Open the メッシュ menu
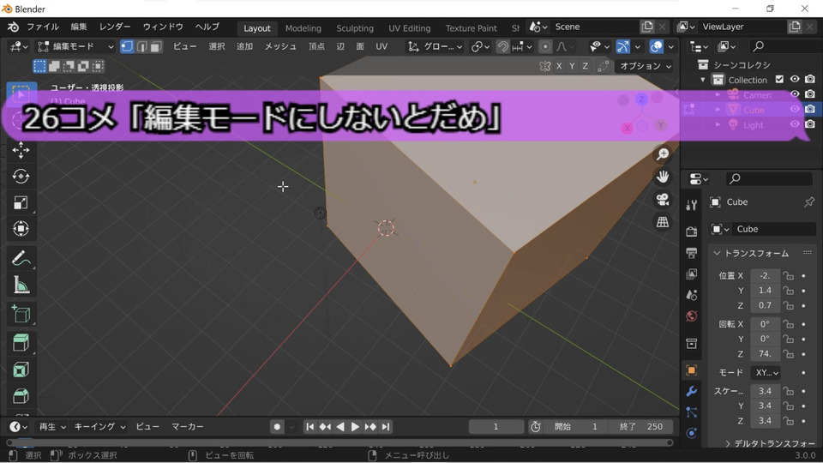Image resolution: width=823 pixels, height=463 pixels. [280, 46]
